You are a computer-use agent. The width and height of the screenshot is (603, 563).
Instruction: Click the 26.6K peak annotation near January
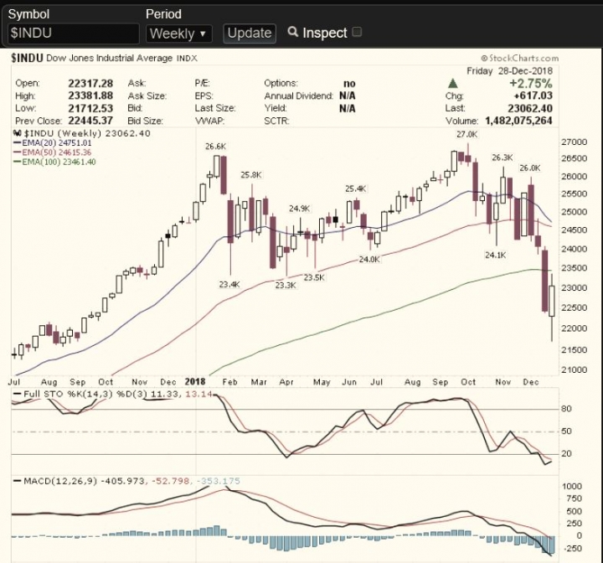[216, 147]
